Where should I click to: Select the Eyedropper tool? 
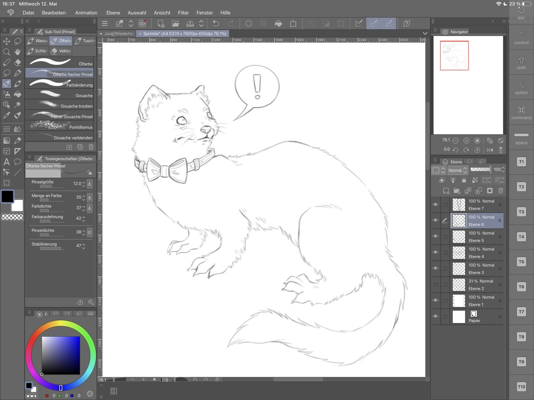point(7,116)
